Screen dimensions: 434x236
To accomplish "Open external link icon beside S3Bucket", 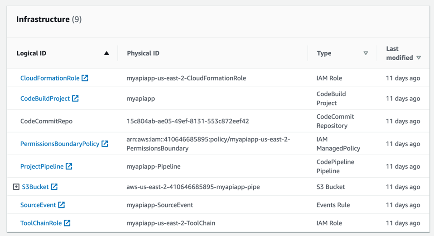I will pos(54,187).
